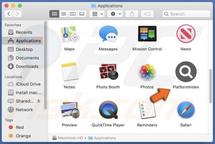The height and width of the screenshot is (144, 215).
Task: Open Documents in the sidebar
Action: 23,58
